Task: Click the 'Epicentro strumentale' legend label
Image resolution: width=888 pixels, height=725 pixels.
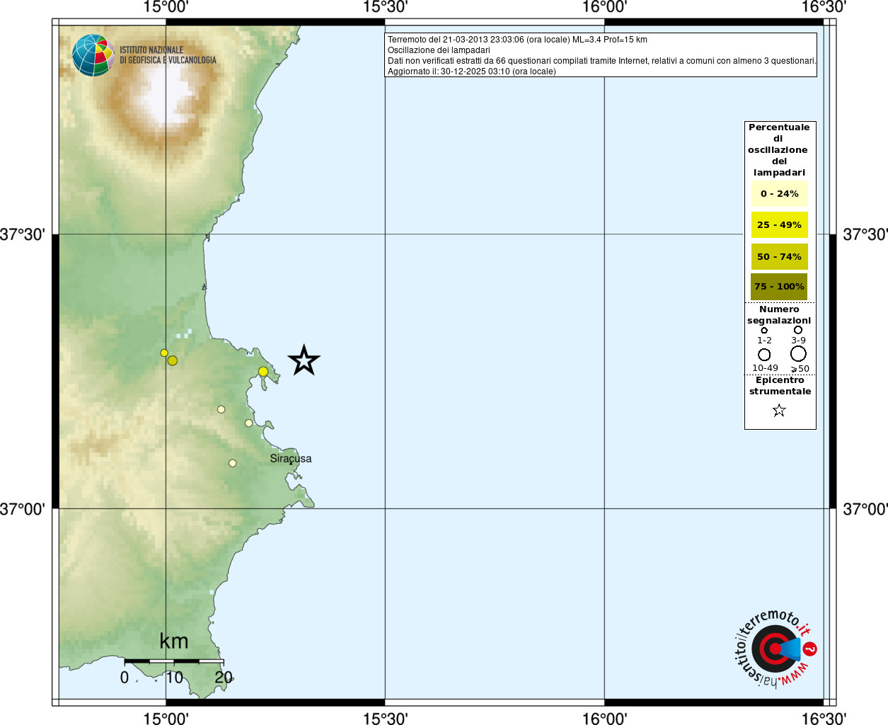Action: 780,386
